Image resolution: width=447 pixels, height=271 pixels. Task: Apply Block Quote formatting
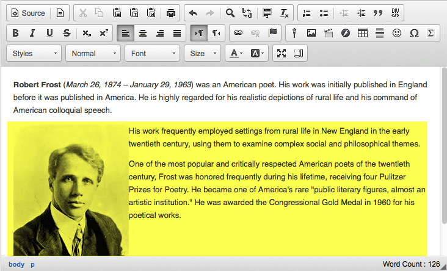point(378,13)
